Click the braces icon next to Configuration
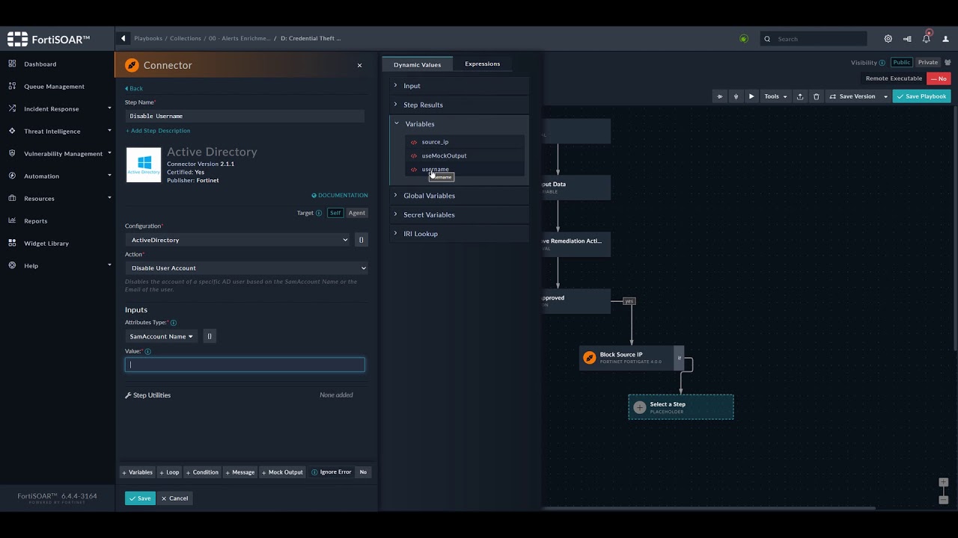This screenshot has width=958, height=538. coord(361,240)
